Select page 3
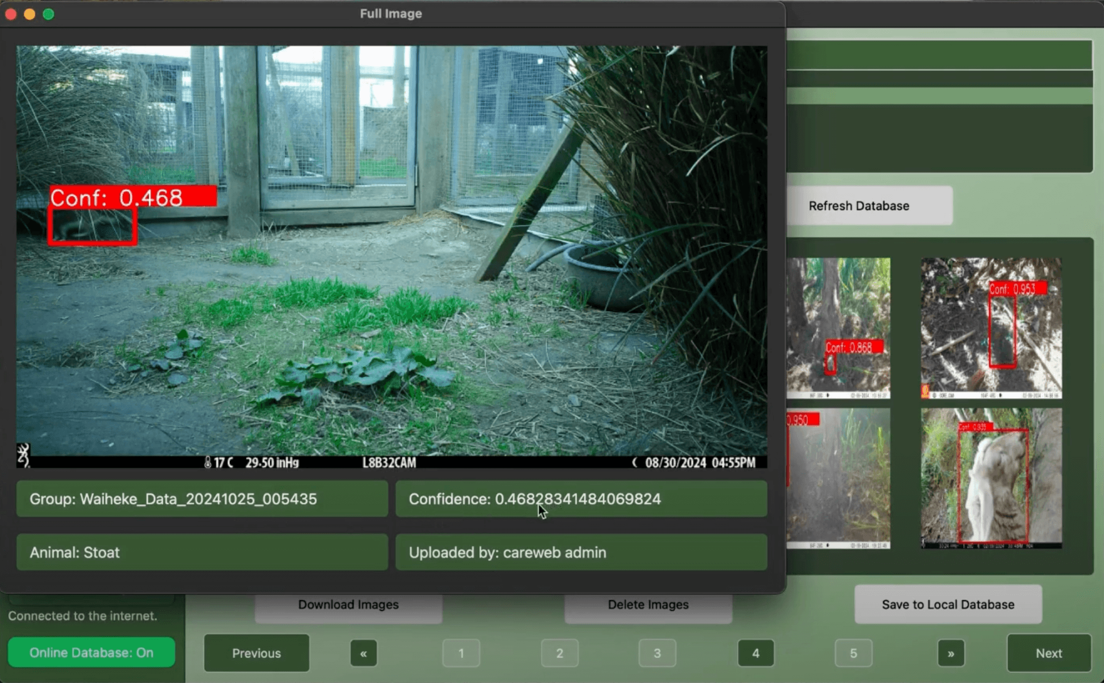Image resolution: width=1104 pixels, height=683 pixels. click(x=657, y=653)
